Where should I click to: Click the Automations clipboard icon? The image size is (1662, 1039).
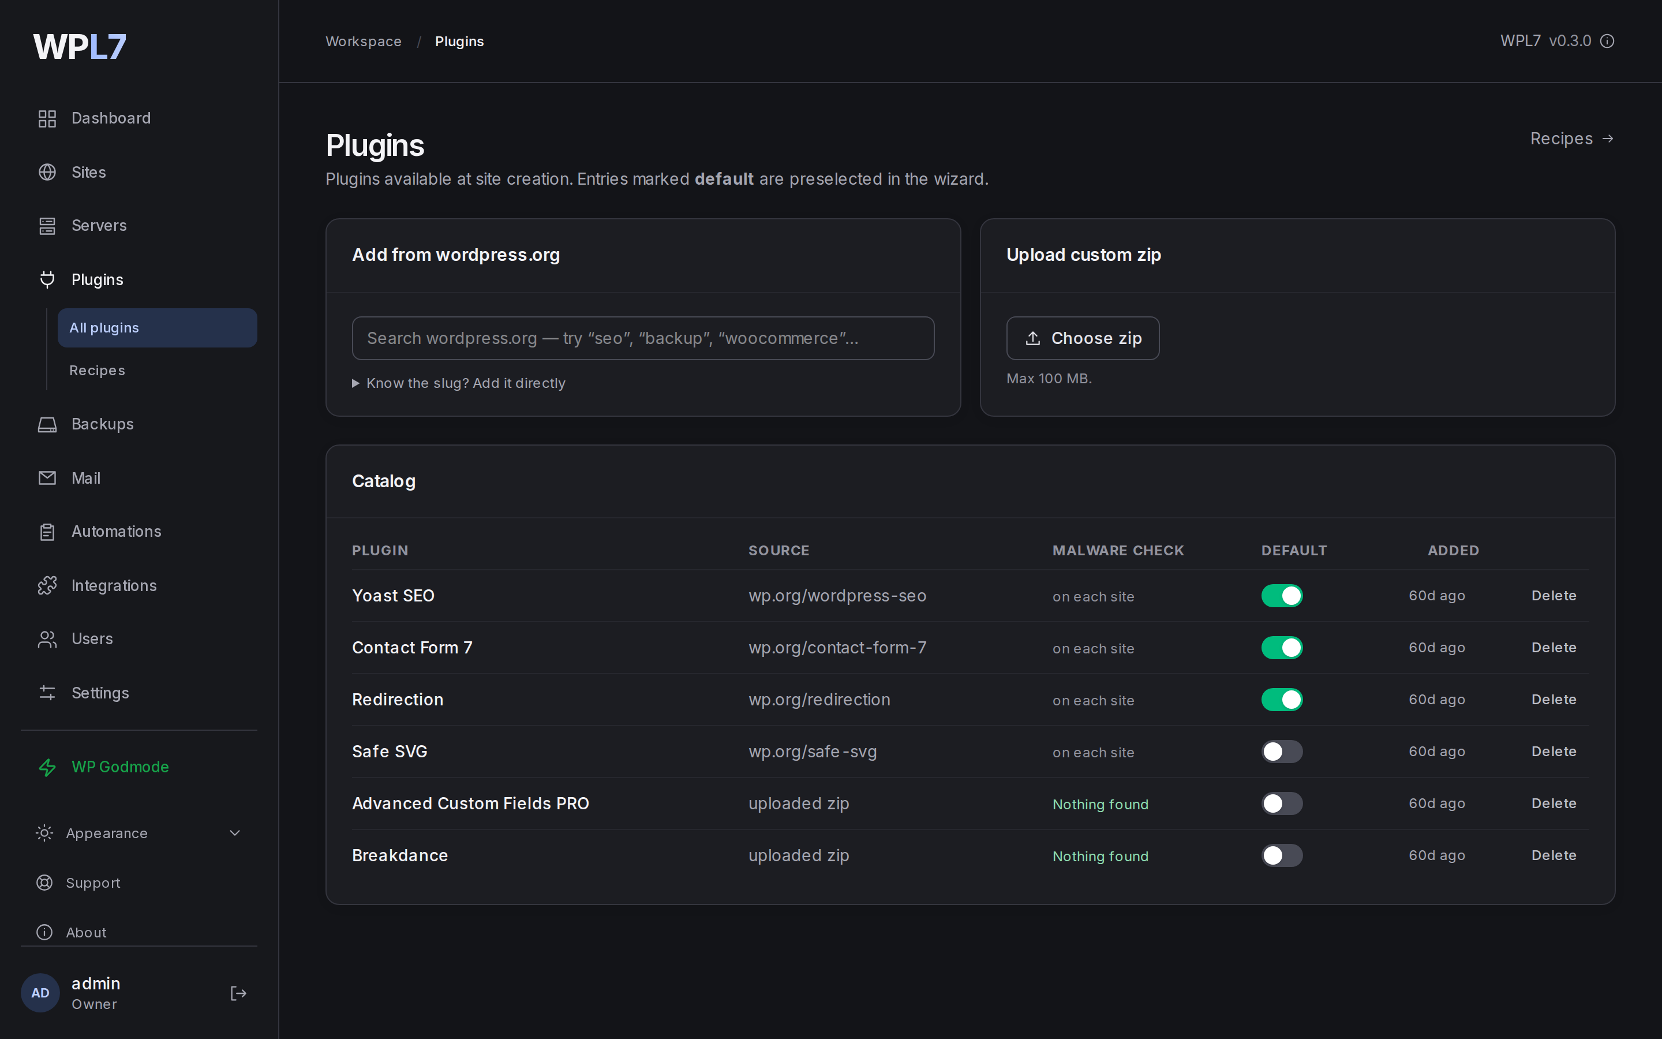click(47, 532)
